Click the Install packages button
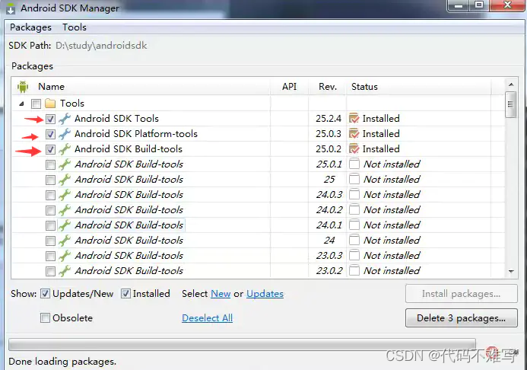The height and width of the screenshot is (370, 527). [x=461, y=294]
